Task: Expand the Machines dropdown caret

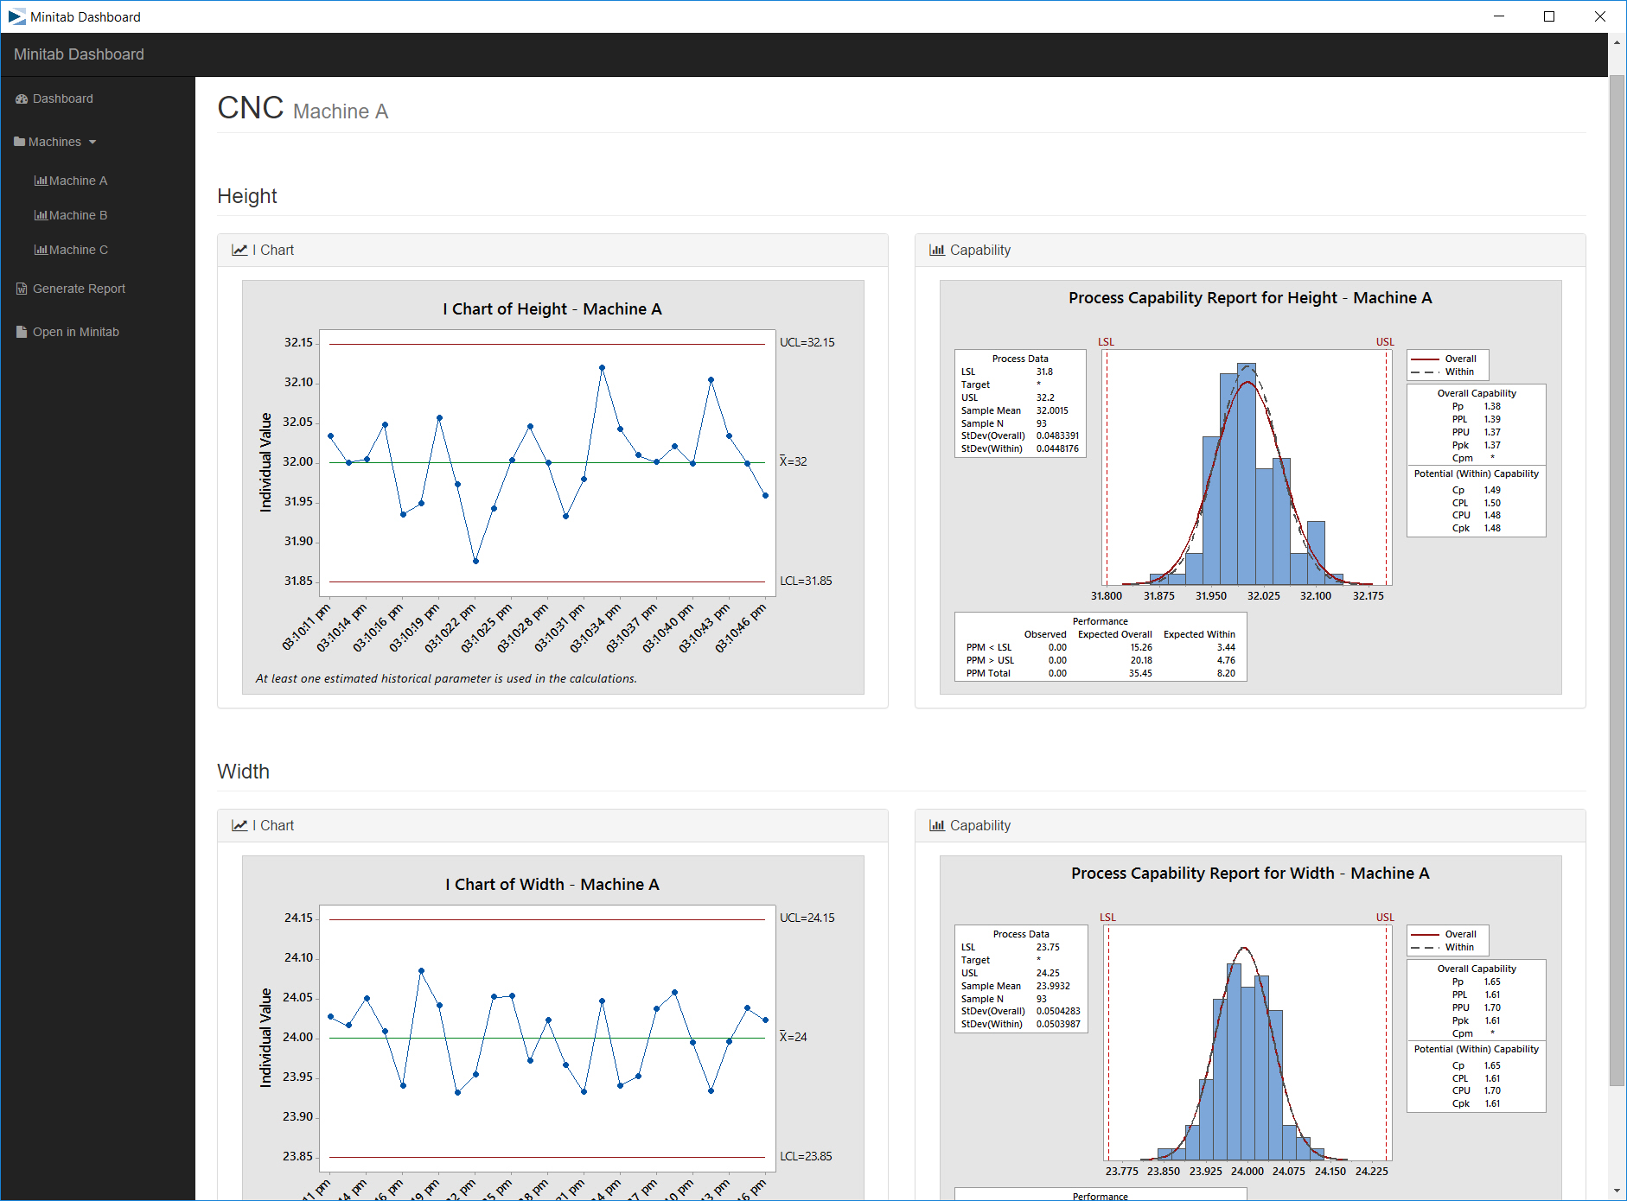Action: tap(93, 143)
